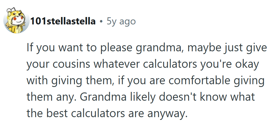The image size is (274, 124).
Task: Click the dot separator after the username
Action: [x=101, y=22]
